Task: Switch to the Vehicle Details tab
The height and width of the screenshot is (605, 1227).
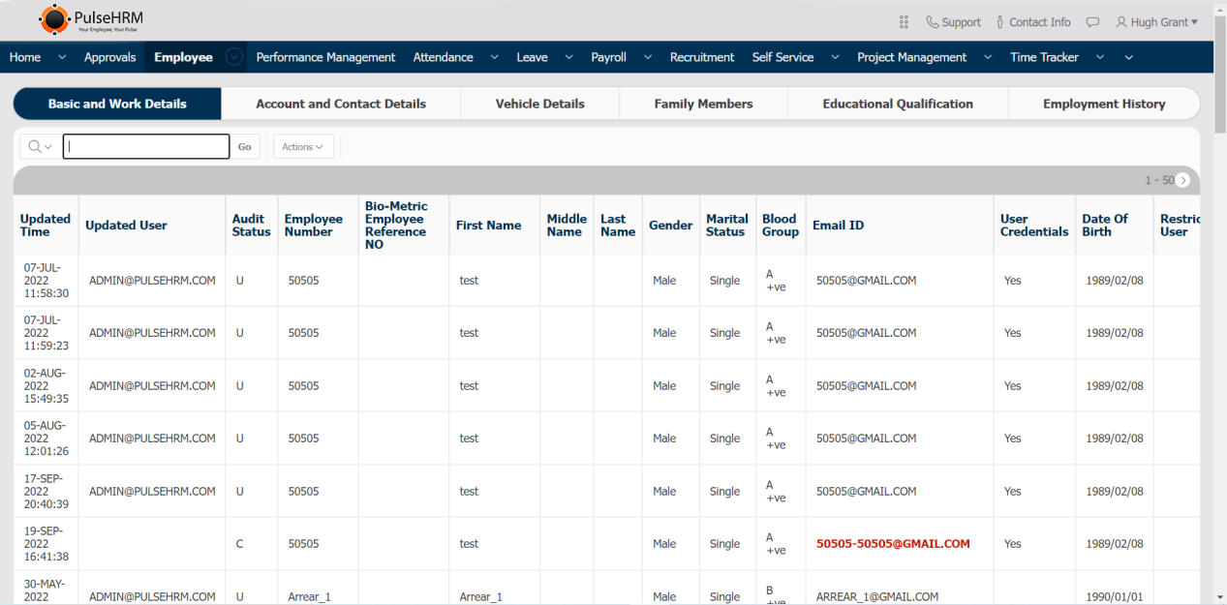Action: 539,104
